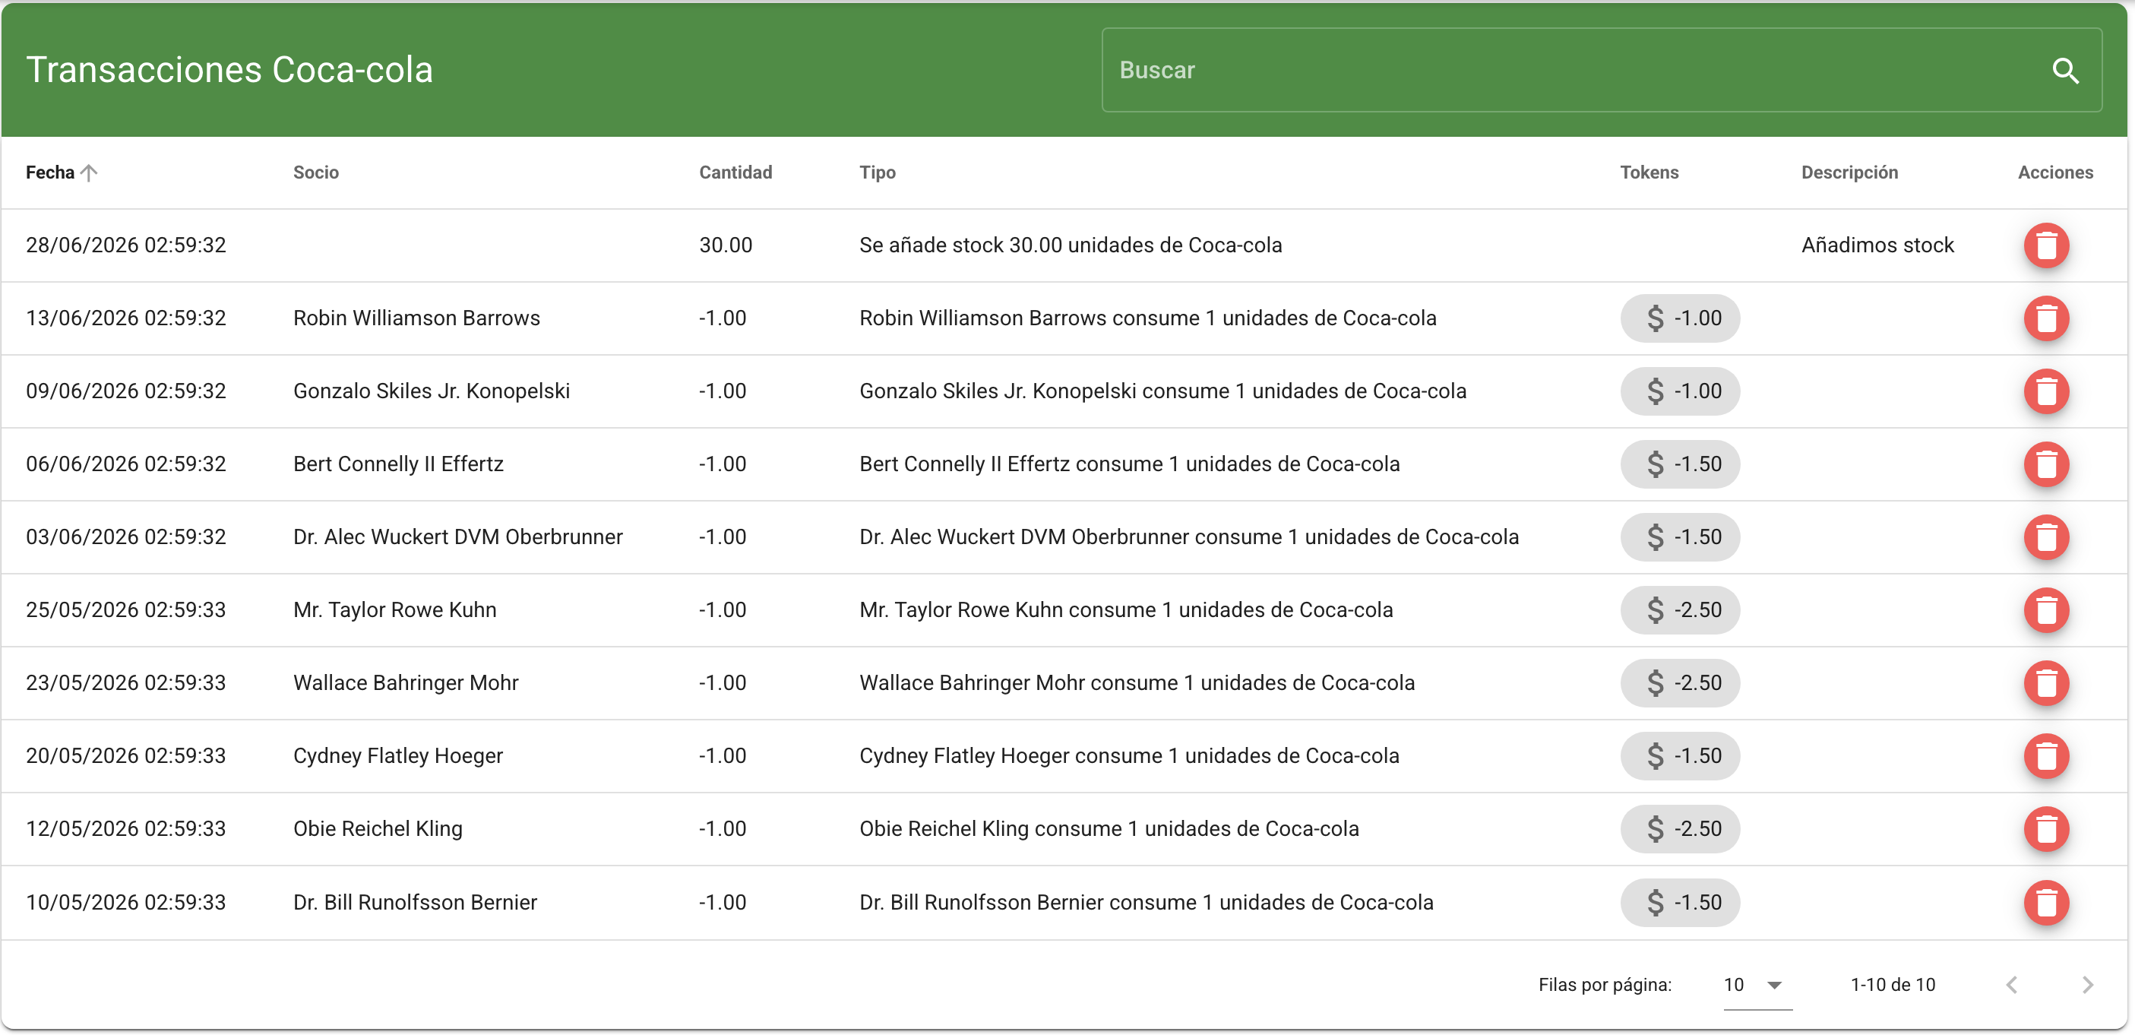
Task: Click the Cydney Flatley Hoeger -1.50 token chip
Action: 1679,756
